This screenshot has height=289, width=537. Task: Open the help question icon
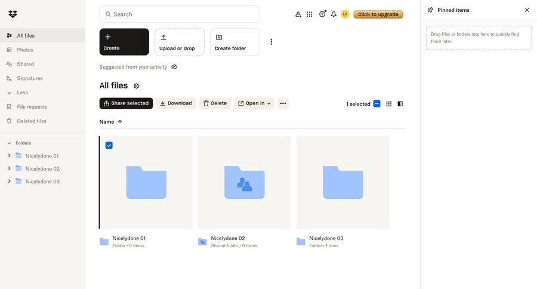pos(322,14)
